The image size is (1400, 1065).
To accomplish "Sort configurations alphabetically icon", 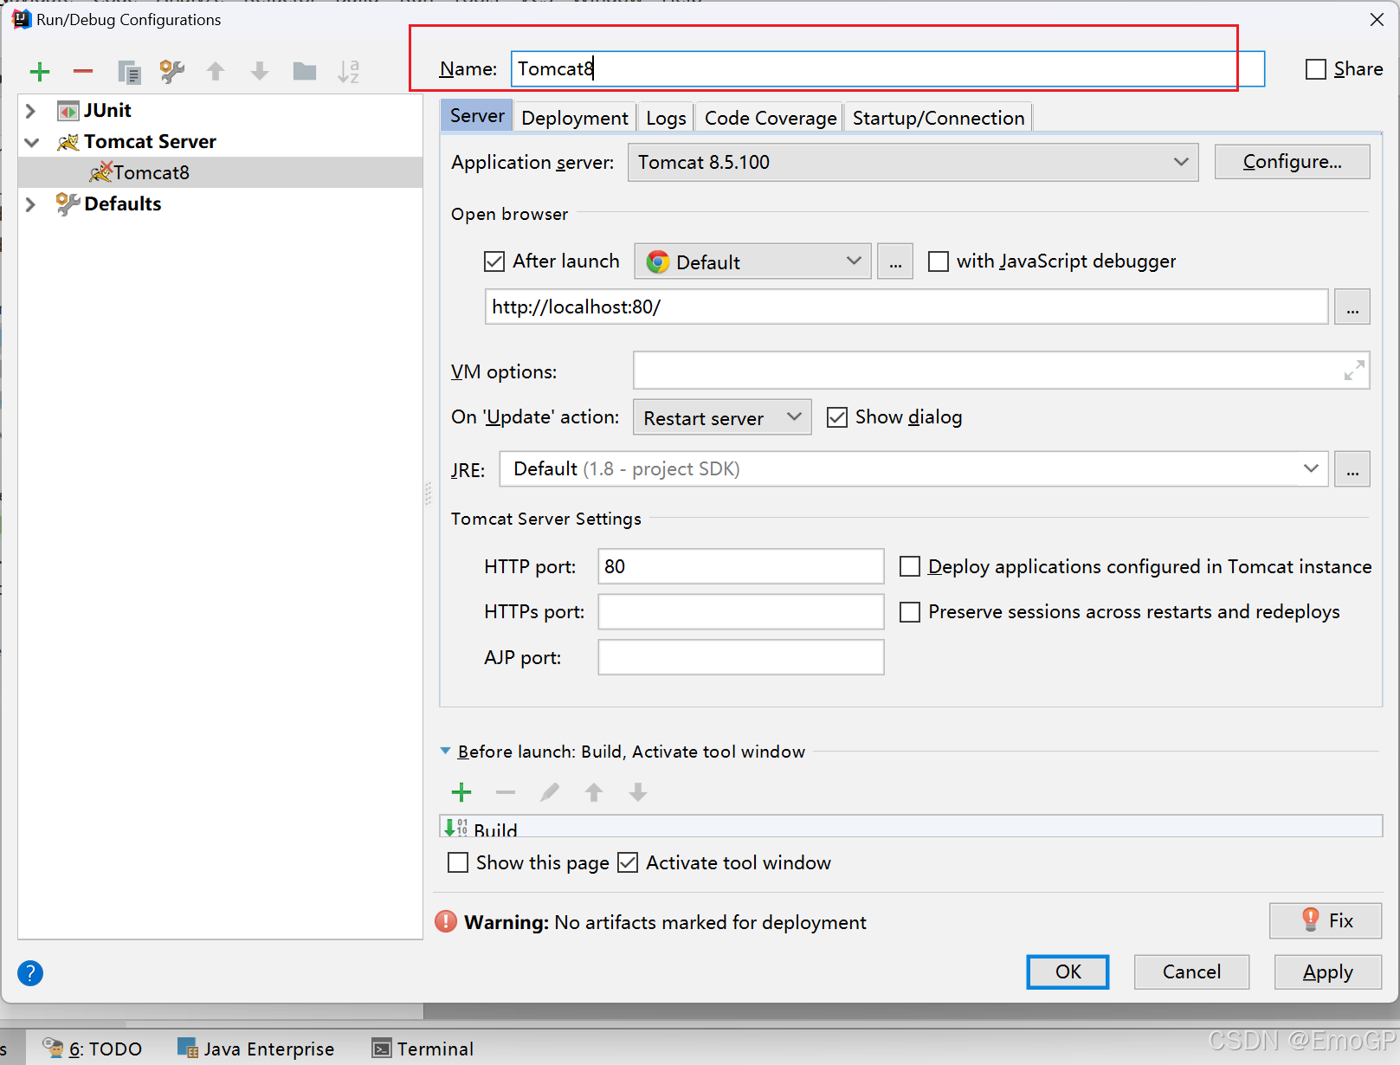I will click(348, 72).
